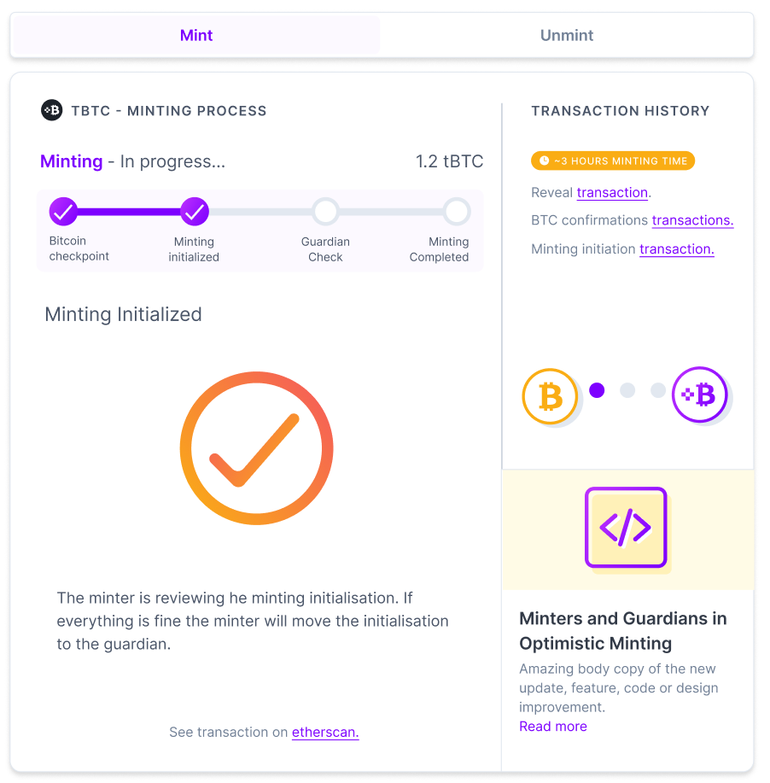This screenshot has width=770, height=783.
Task: Open the code snippet icon above Minters article
Action: pos(626,528)
